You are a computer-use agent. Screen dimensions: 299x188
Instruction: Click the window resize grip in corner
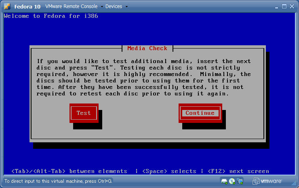coord(294,184)
